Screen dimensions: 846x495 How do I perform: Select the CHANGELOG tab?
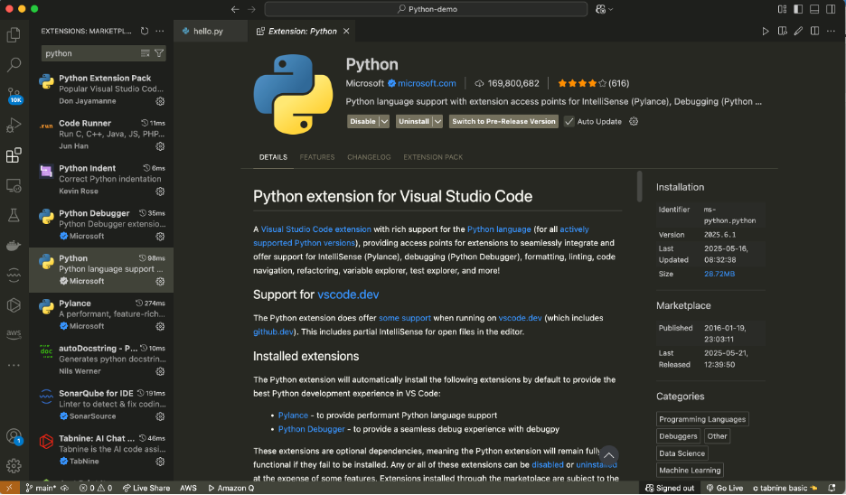[369, 157]
